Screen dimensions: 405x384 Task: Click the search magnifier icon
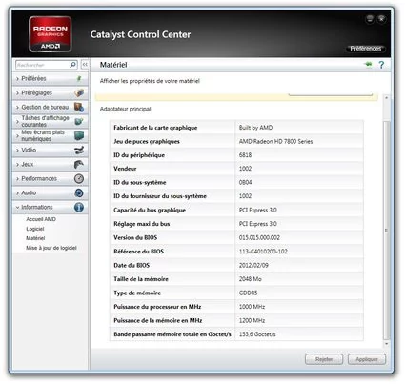(72, 65)
